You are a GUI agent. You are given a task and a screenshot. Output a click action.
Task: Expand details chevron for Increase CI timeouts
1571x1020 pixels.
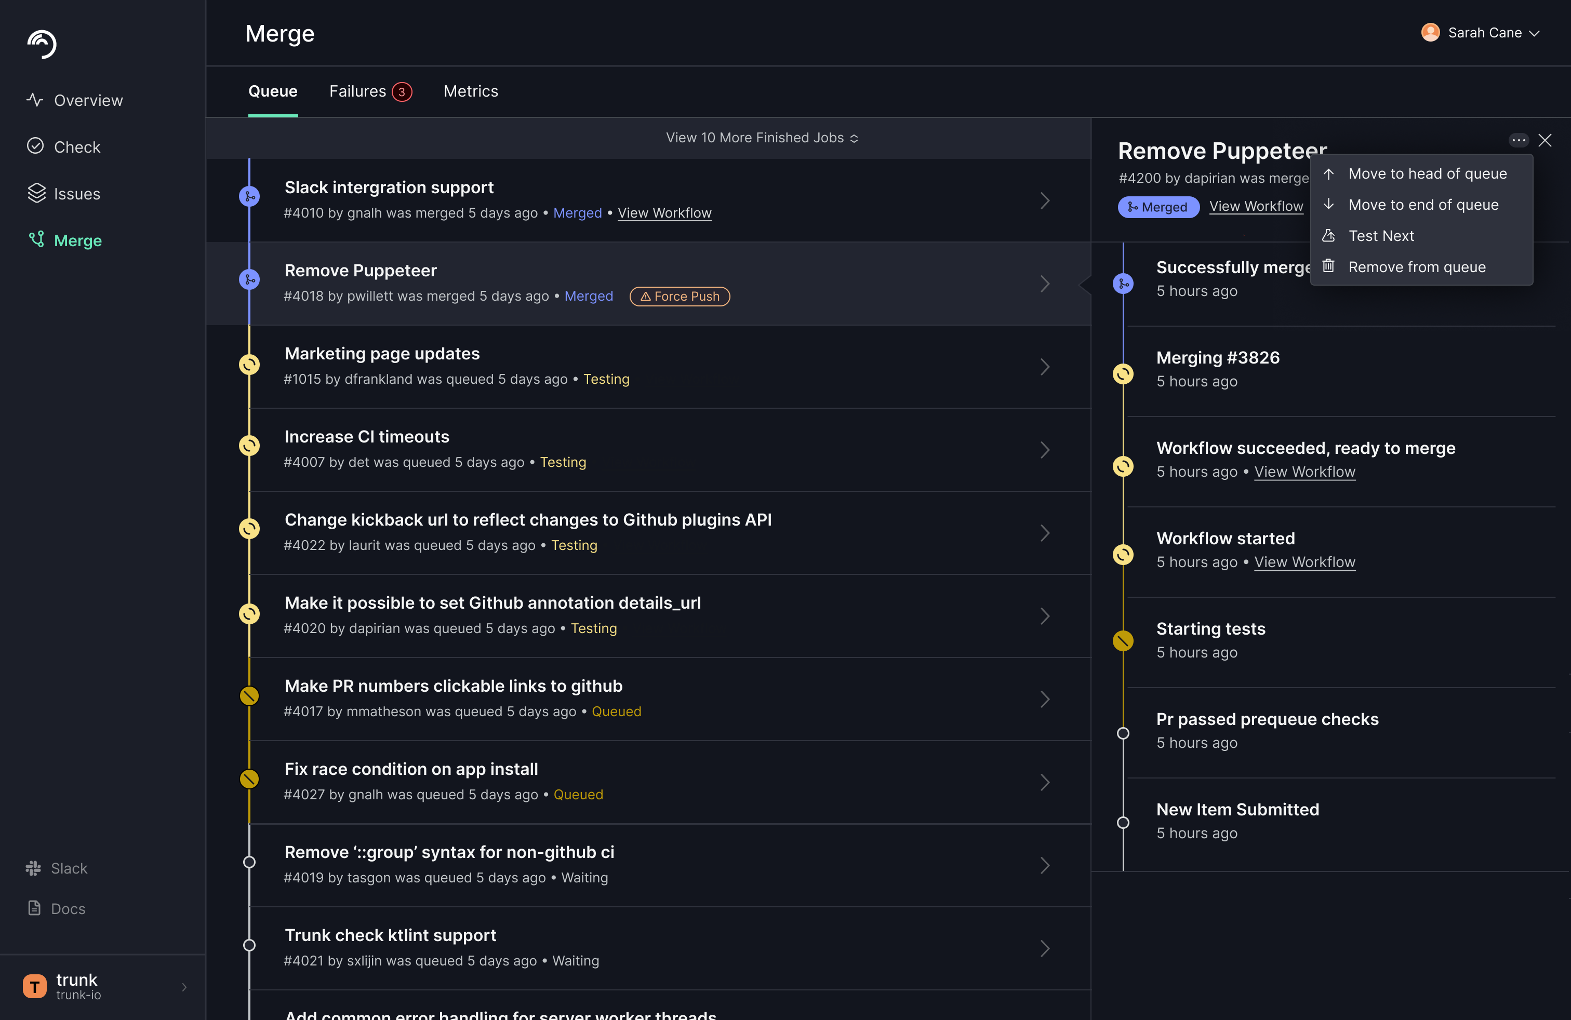[1045, 450]
